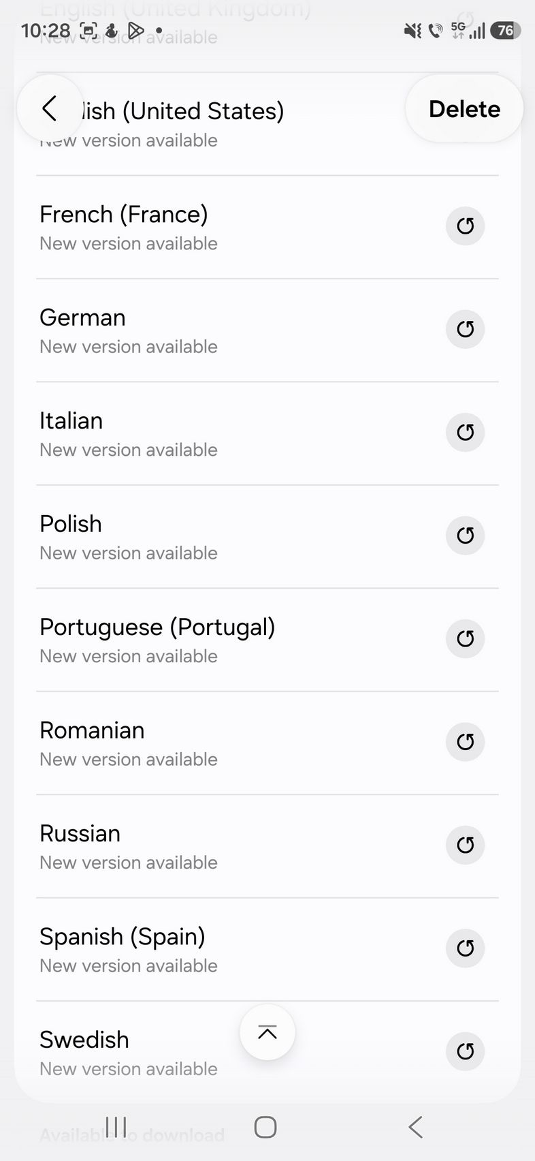Tap the back arrow button
This screenshot has width=535, height=1161.
50,109
